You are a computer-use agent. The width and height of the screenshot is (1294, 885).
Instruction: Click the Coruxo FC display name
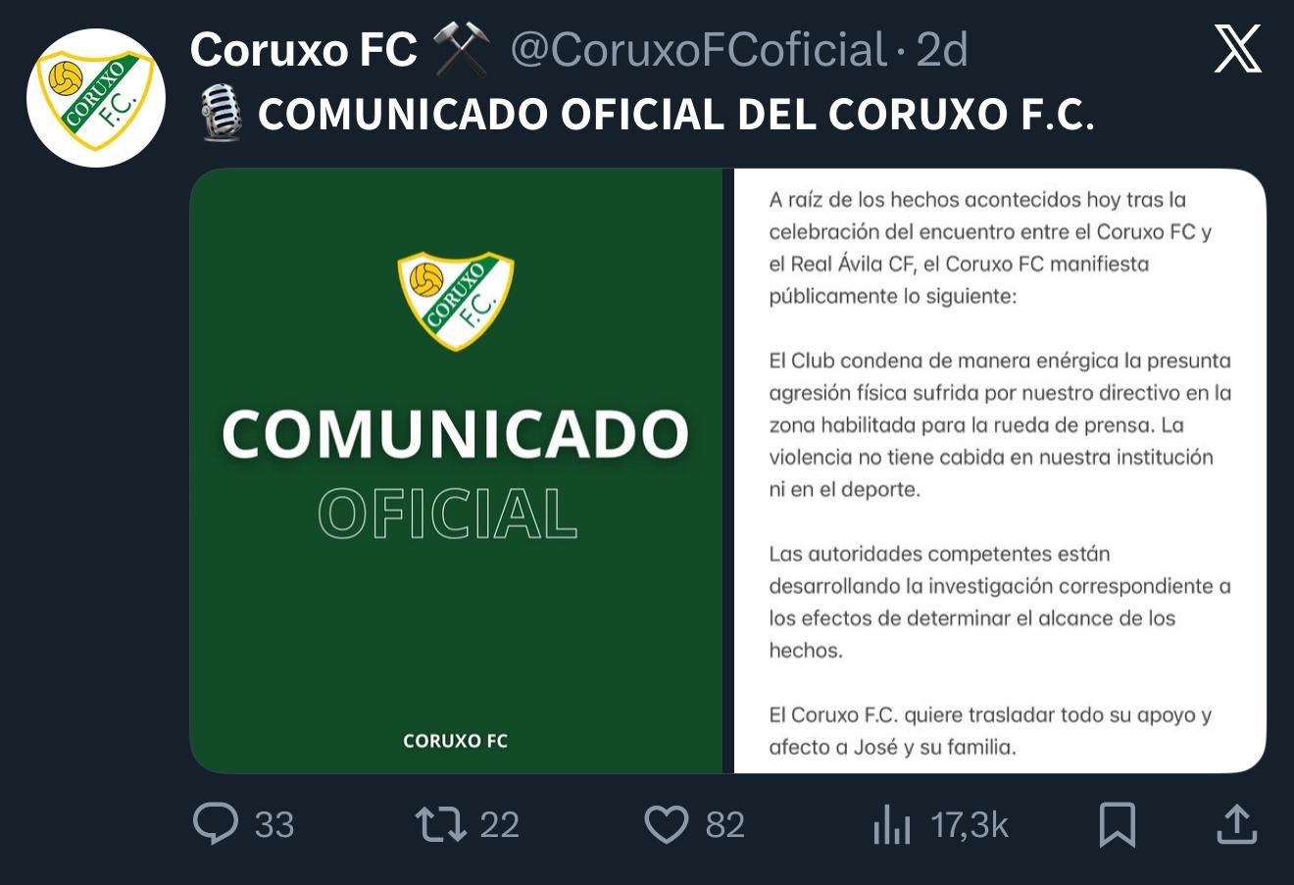tap(303, 50)
